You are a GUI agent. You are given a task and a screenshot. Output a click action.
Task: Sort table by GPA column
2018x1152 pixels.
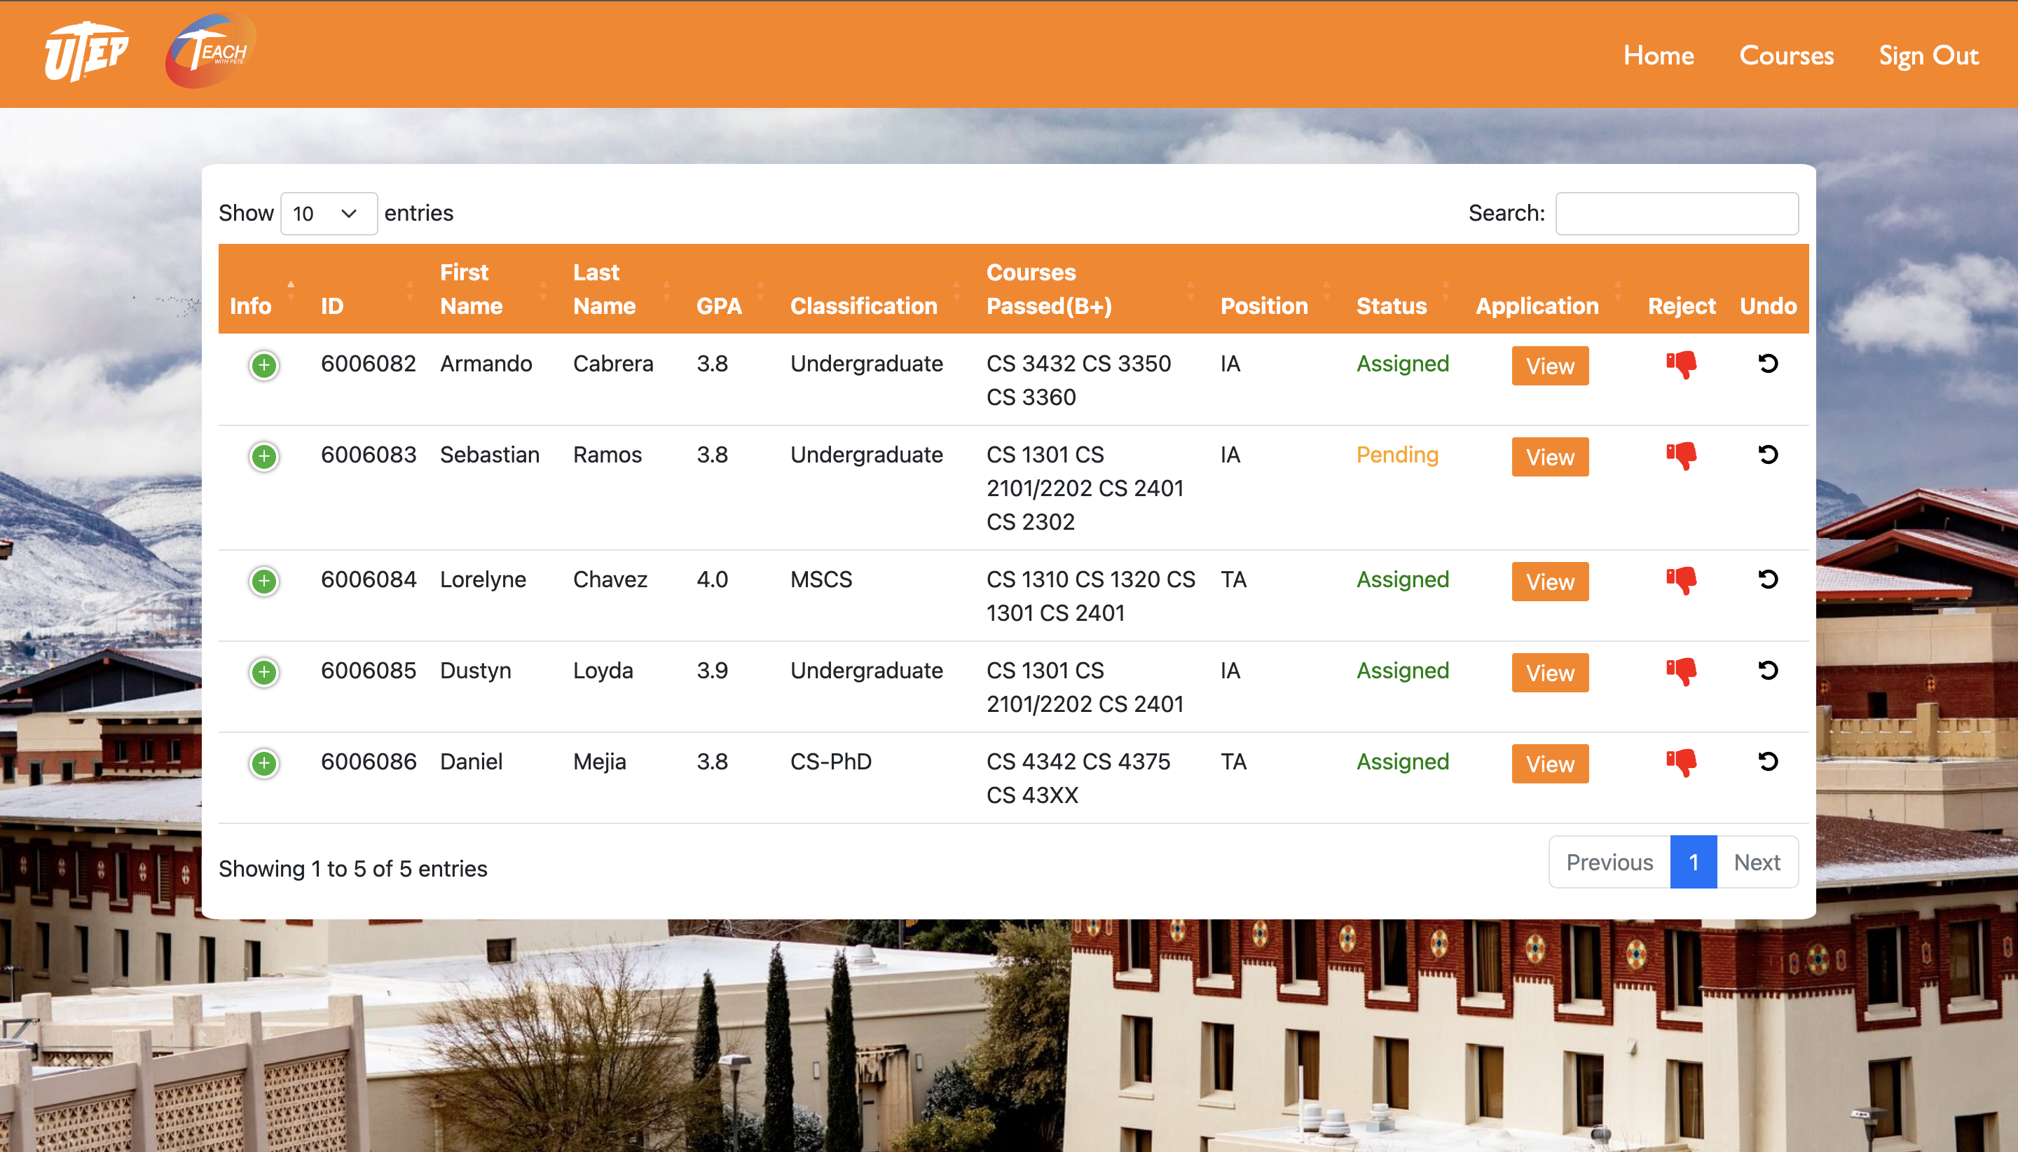718,306
